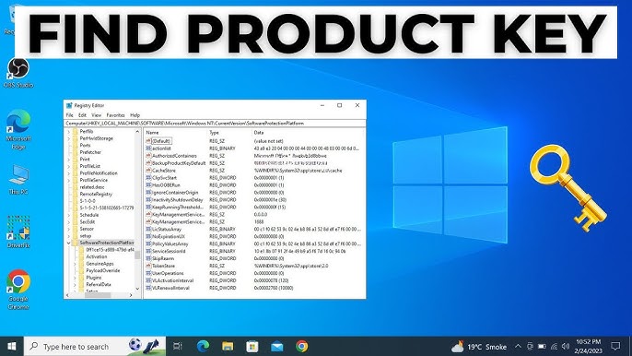The image size is (632, 356).
Task: Click the DWORD icon of HasOOBERun
Action: [148, 184]
